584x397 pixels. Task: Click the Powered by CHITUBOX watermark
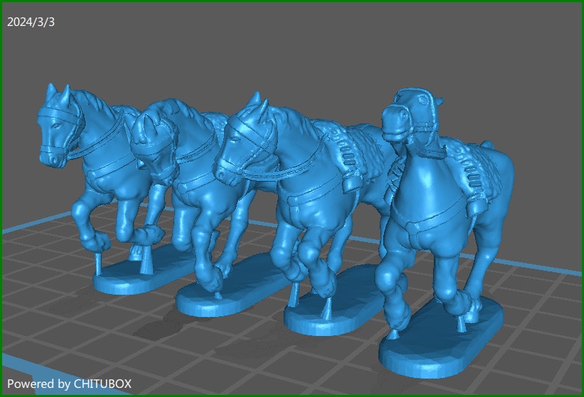(69, 384)
